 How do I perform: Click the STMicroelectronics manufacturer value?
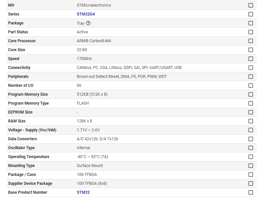[x=94, y=5]
